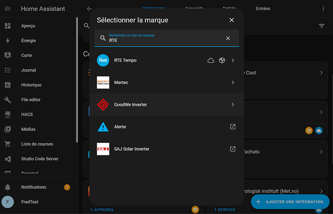Image resolution: width=333 pixels, height=214 pixels.
Task: Click the Home Assistant title
Action: click(43, 9)
